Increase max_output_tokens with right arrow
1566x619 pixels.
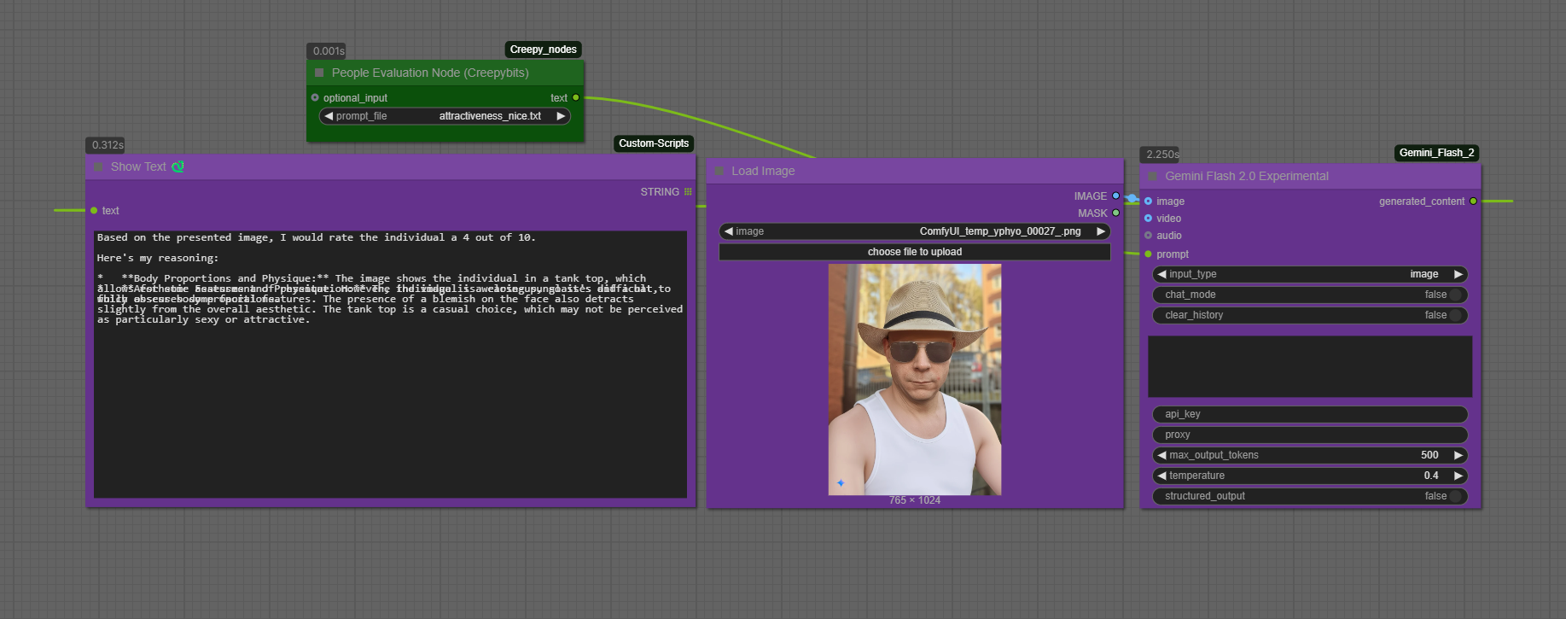click(1458, 455)
